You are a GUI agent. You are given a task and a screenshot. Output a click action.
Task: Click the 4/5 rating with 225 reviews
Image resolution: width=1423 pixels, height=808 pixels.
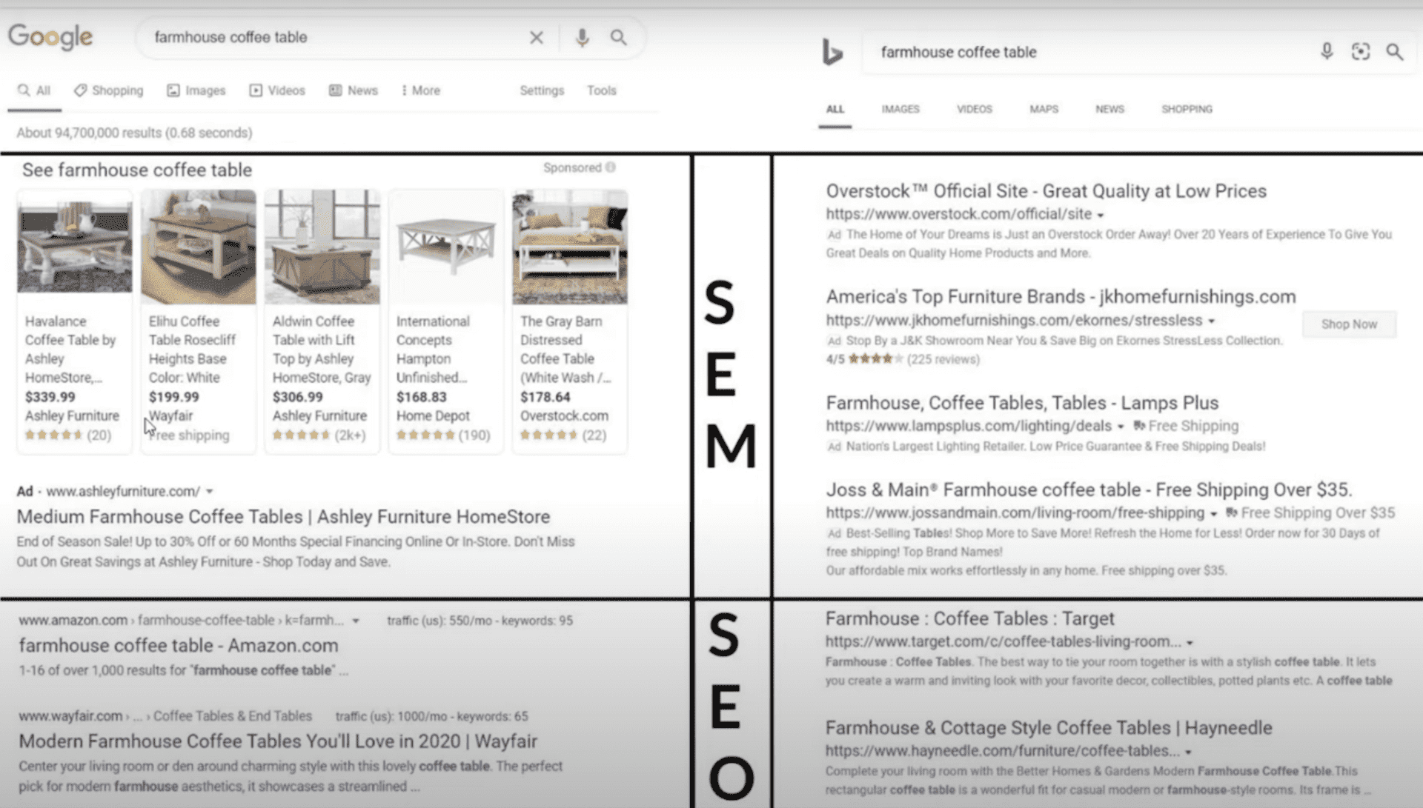903,359
